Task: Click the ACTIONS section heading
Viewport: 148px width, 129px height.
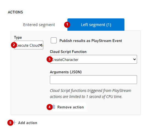Action: (x=15, y=12)
